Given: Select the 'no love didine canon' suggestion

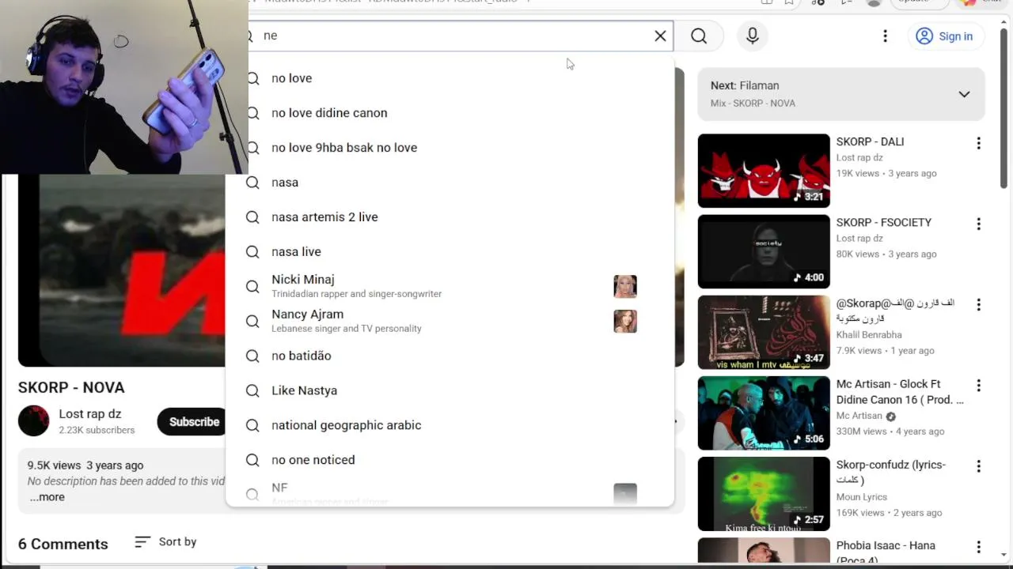Looking at the screenshot, I should (450, 113).
